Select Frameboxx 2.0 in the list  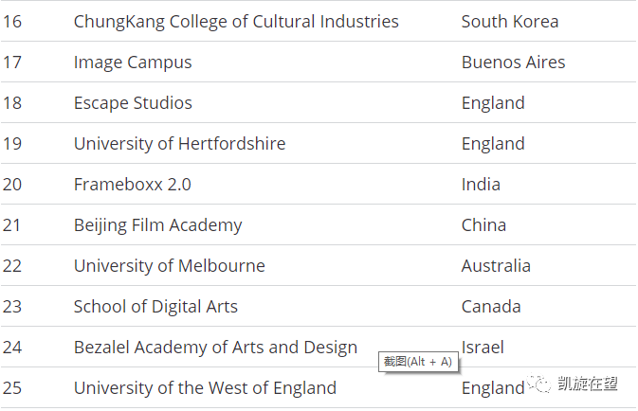tap(132, 184)
